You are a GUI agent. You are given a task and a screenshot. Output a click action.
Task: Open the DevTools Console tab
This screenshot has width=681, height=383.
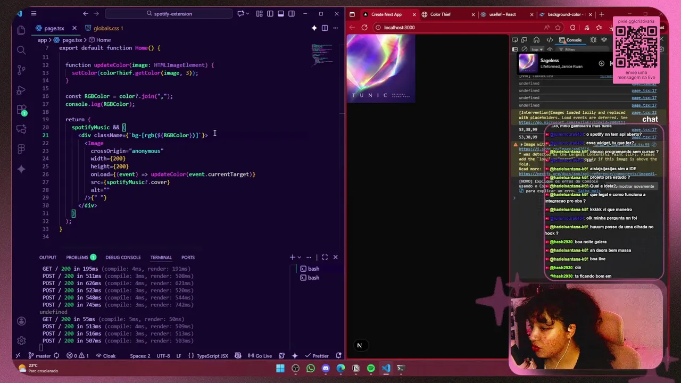pyautogui.click(x=570, y=40)
